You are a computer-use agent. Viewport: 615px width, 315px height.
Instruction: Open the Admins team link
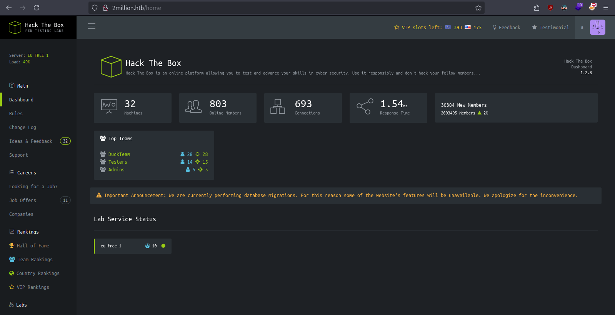click(x=117, y=169)
